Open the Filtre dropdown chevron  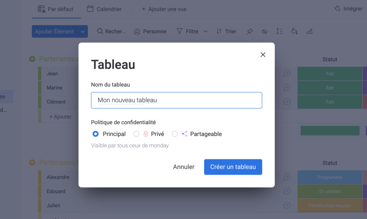(x=205, y=31)
